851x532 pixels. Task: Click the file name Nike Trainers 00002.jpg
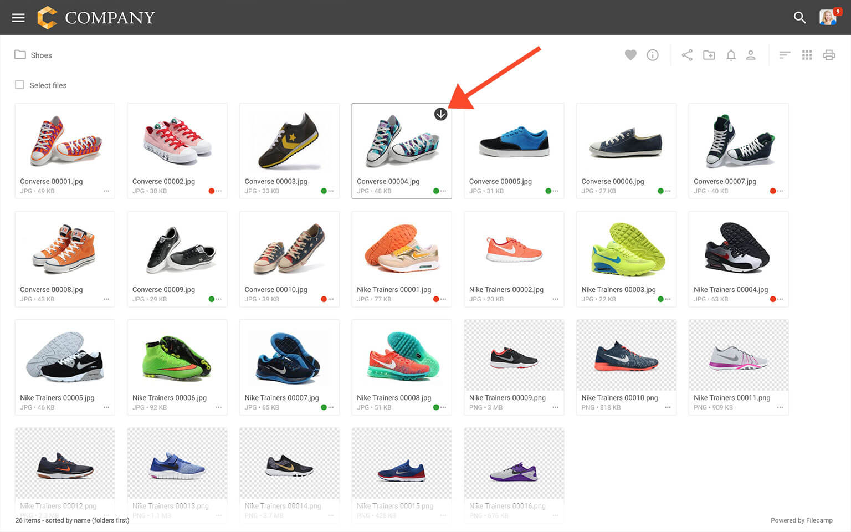[506, 290]
